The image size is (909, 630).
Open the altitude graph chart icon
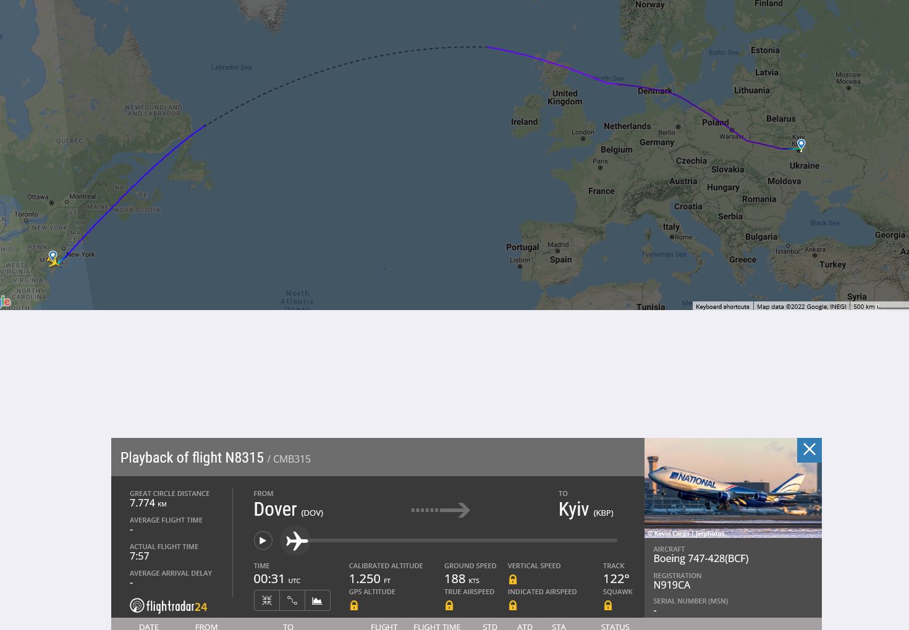[x=317, y=600]
